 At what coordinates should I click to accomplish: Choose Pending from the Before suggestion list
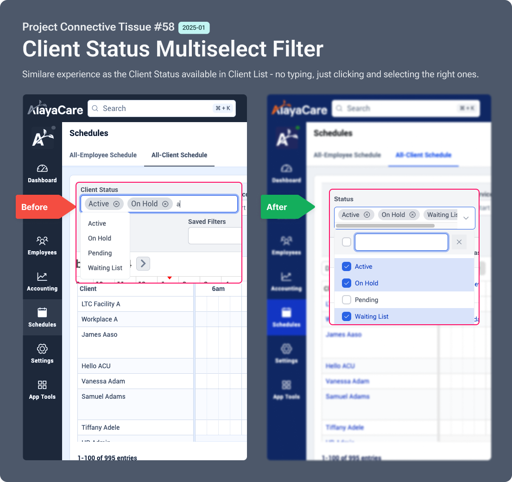(105, 253)
